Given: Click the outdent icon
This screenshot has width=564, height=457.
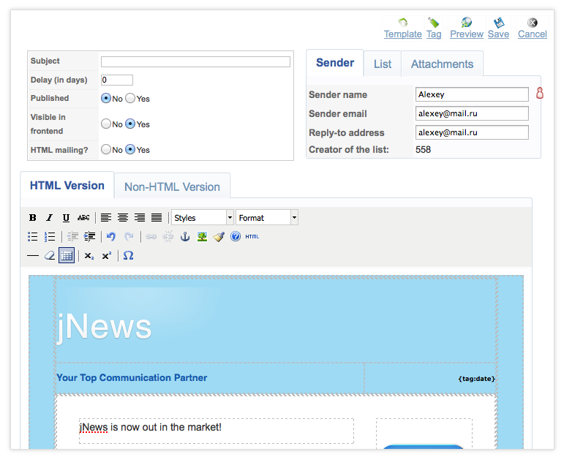Looking at the screenshot, I should (72, 237).
